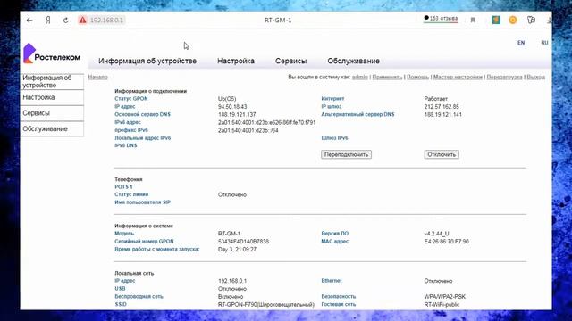572x321 pixels.
Task: Click the Rostelecom logo
Action: pos(52,53)
